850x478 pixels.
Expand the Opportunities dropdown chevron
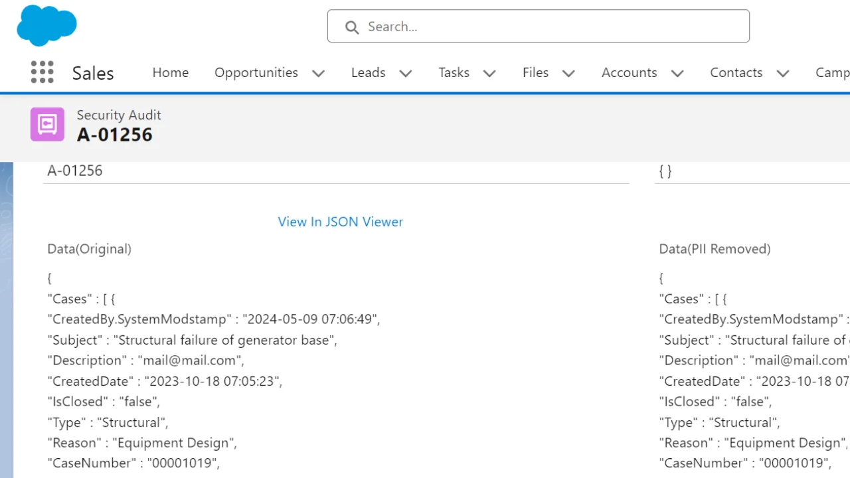319,73
